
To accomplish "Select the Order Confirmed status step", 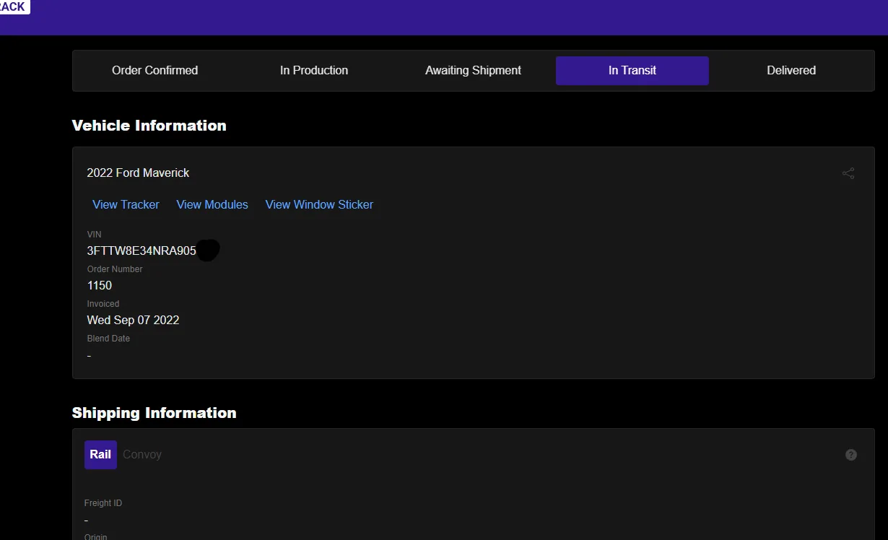I will [154, 71].
